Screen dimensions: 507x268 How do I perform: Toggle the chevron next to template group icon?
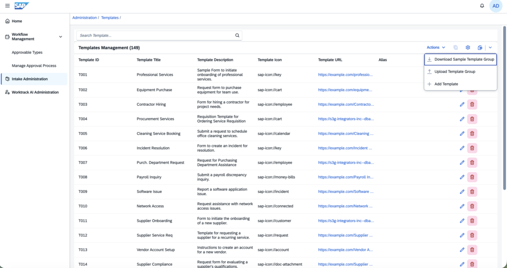tap(490, 47)
